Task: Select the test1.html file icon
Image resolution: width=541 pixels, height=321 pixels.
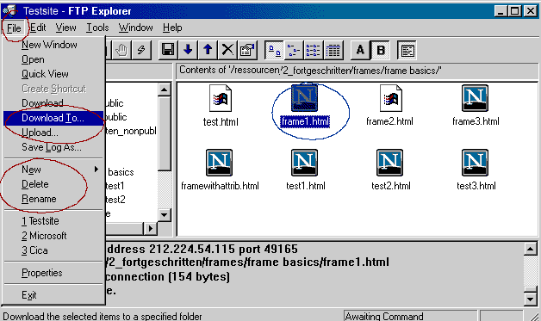Action: click(304, 163)
